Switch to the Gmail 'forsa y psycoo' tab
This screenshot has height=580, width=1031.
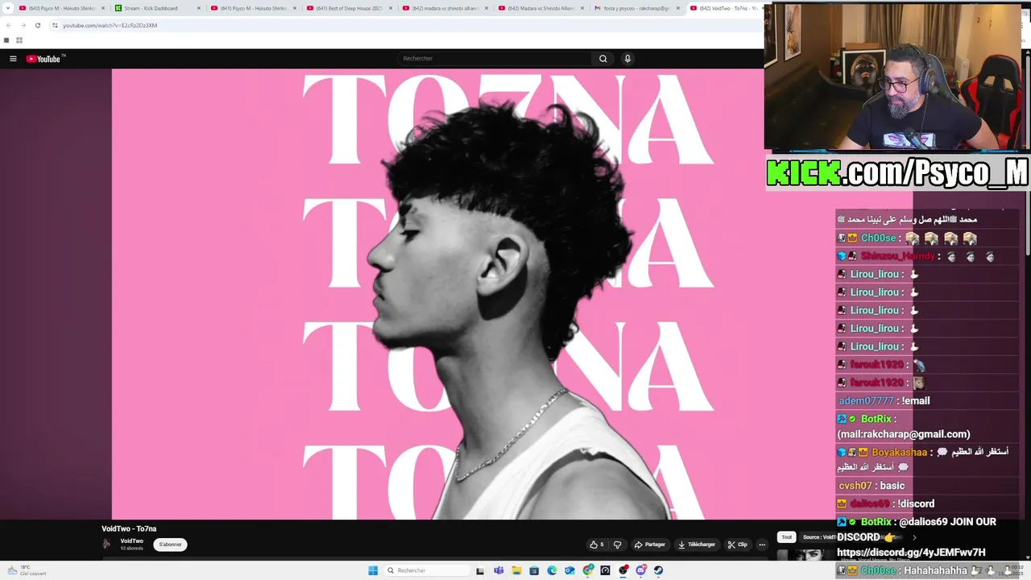tap(636, 8)
